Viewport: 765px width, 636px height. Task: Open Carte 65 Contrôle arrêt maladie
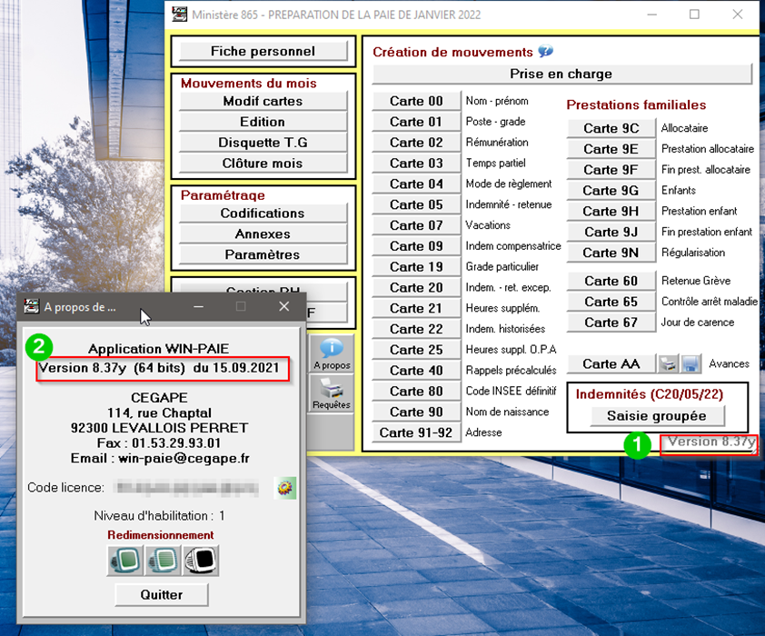point(611,302)
